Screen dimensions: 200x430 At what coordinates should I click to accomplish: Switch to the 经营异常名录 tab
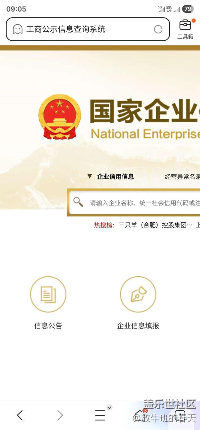point(182,177)
